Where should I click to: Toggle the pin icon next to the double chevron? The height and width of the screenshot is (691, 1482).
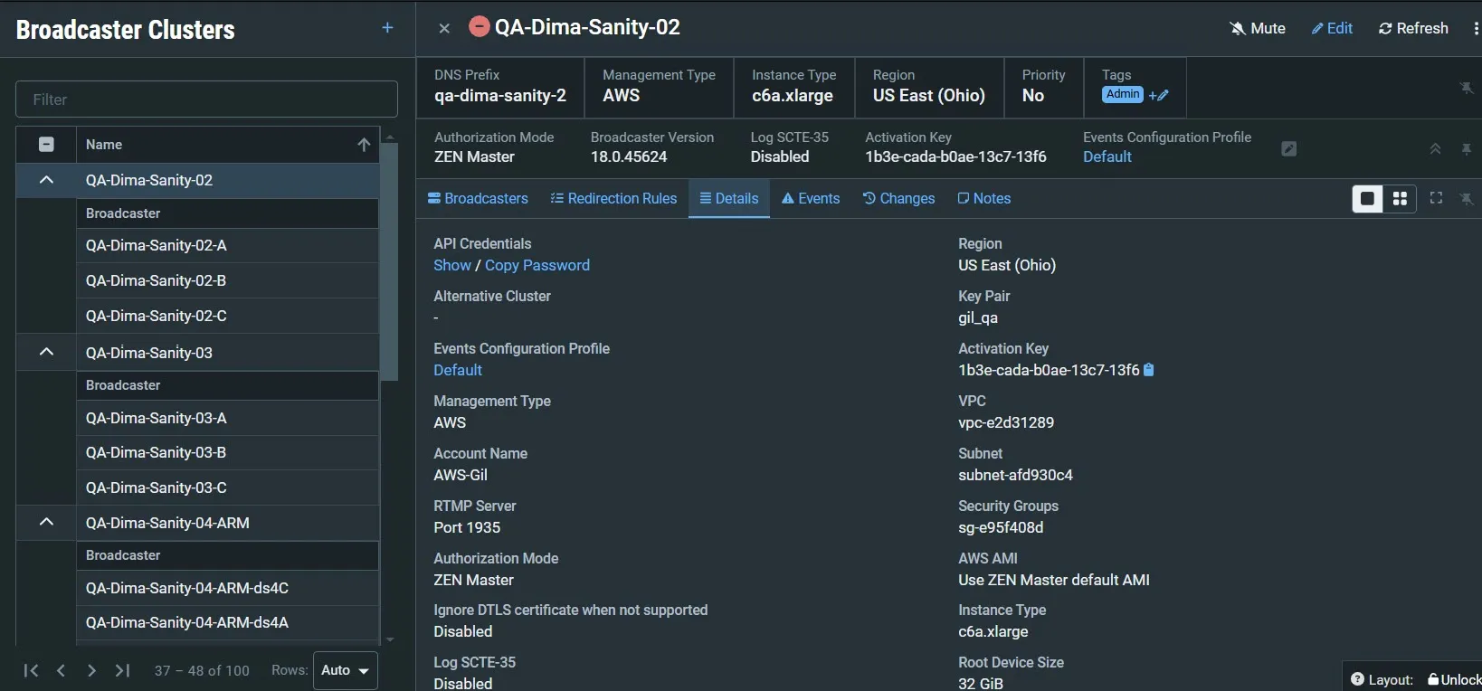click(x=1467, y=148)
